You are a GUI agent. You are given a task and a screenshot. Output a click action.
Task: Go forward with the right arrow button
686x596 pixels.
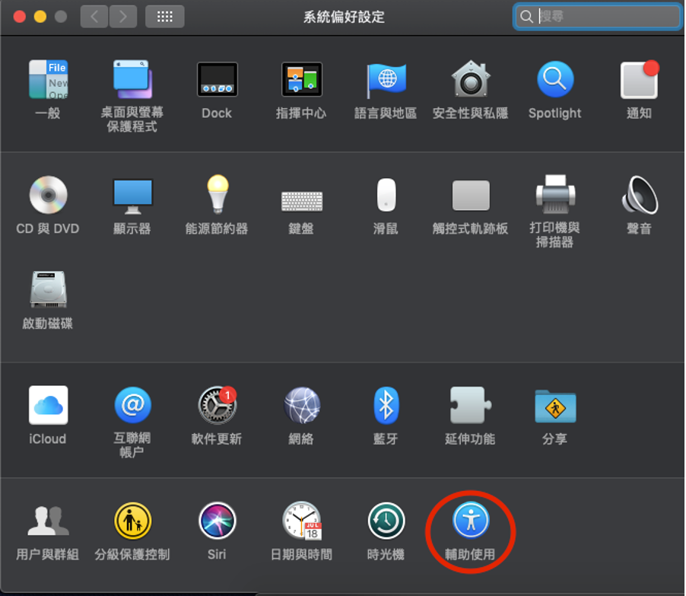123,17
